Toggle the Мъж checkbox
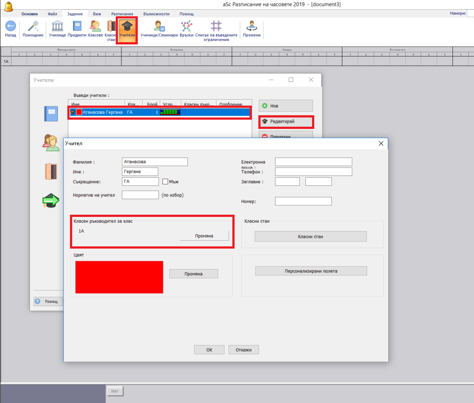Screen dimensions: 474x403 [x=165, y=182]
